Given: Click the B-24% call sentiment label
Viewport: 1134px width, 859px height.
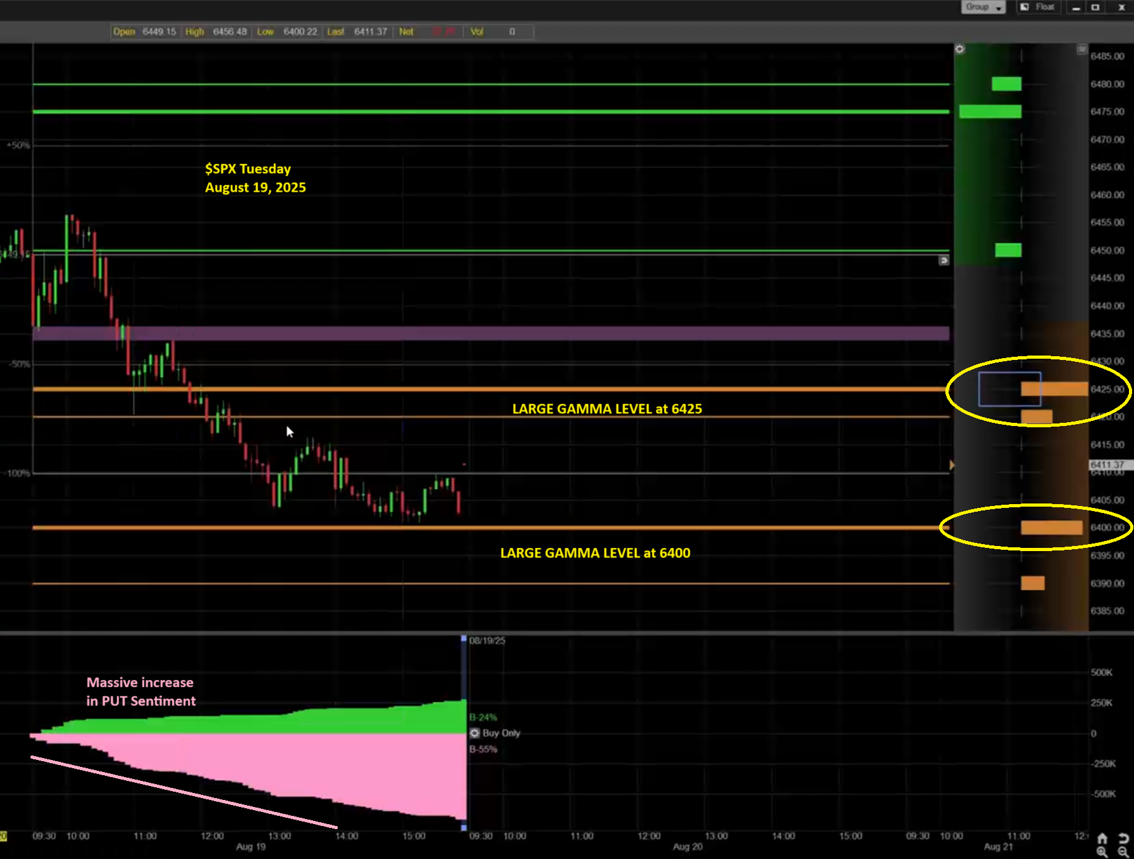Looking at the screenshot, I should tap(483, 717).
